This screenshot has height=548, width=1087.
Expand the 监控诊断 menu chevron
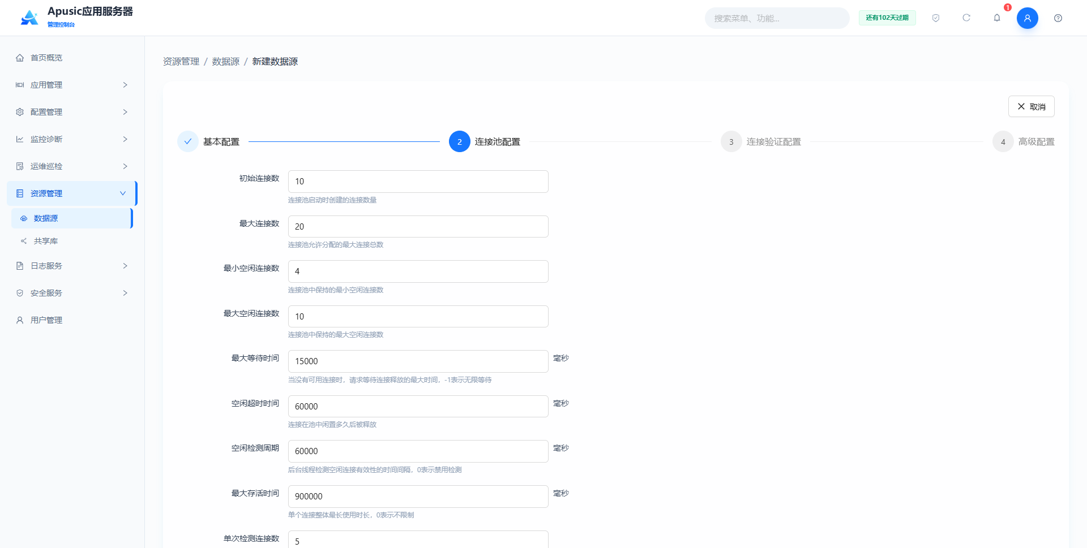tap(125, 139)
